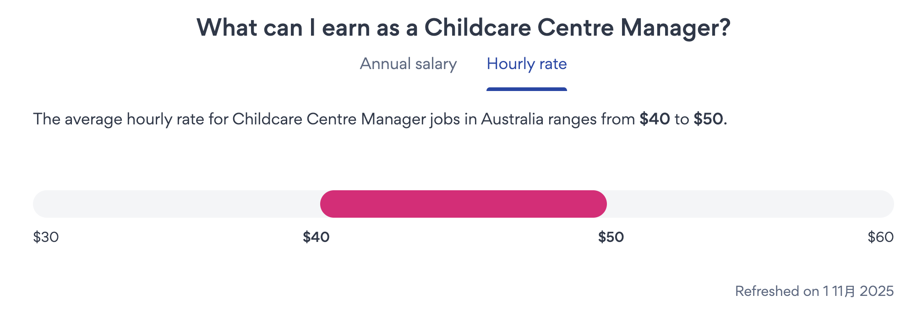Screen dimensions: 917x311
Task: Click the pink hourly rate range bar
Action: click(463, 204)
